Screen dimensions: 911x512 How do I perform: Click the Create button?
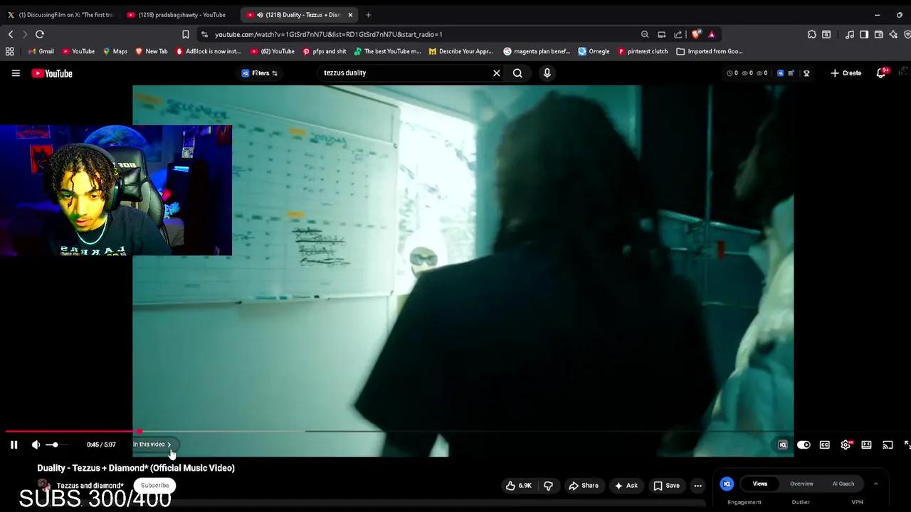pyautogui.click(x=846, y=73)
